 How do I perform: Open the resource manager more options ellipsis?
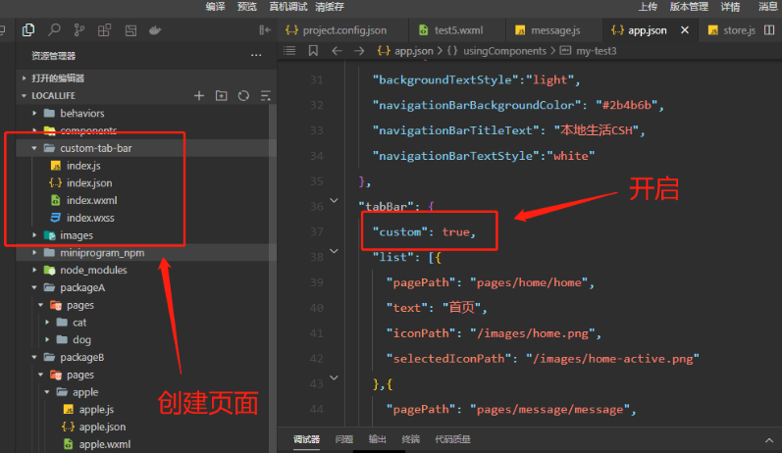[256, 55]
